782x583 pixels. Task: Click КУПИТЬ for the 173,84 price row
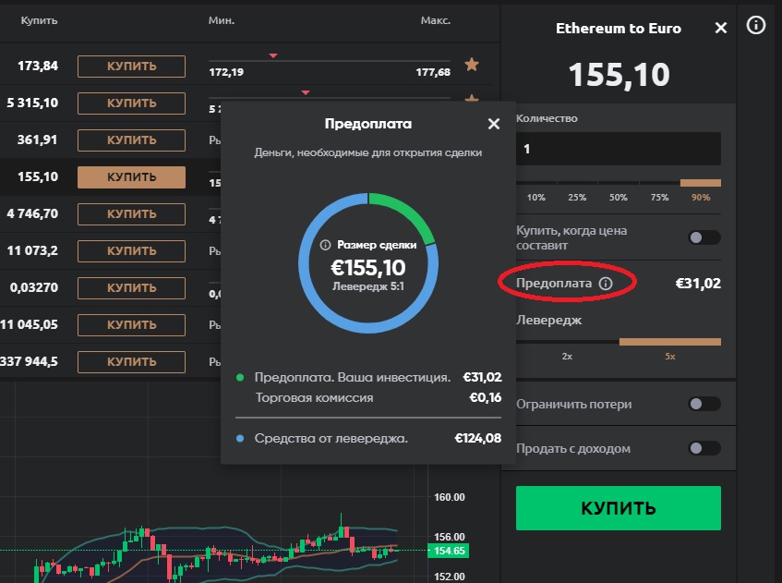click(x=131, y=66)
